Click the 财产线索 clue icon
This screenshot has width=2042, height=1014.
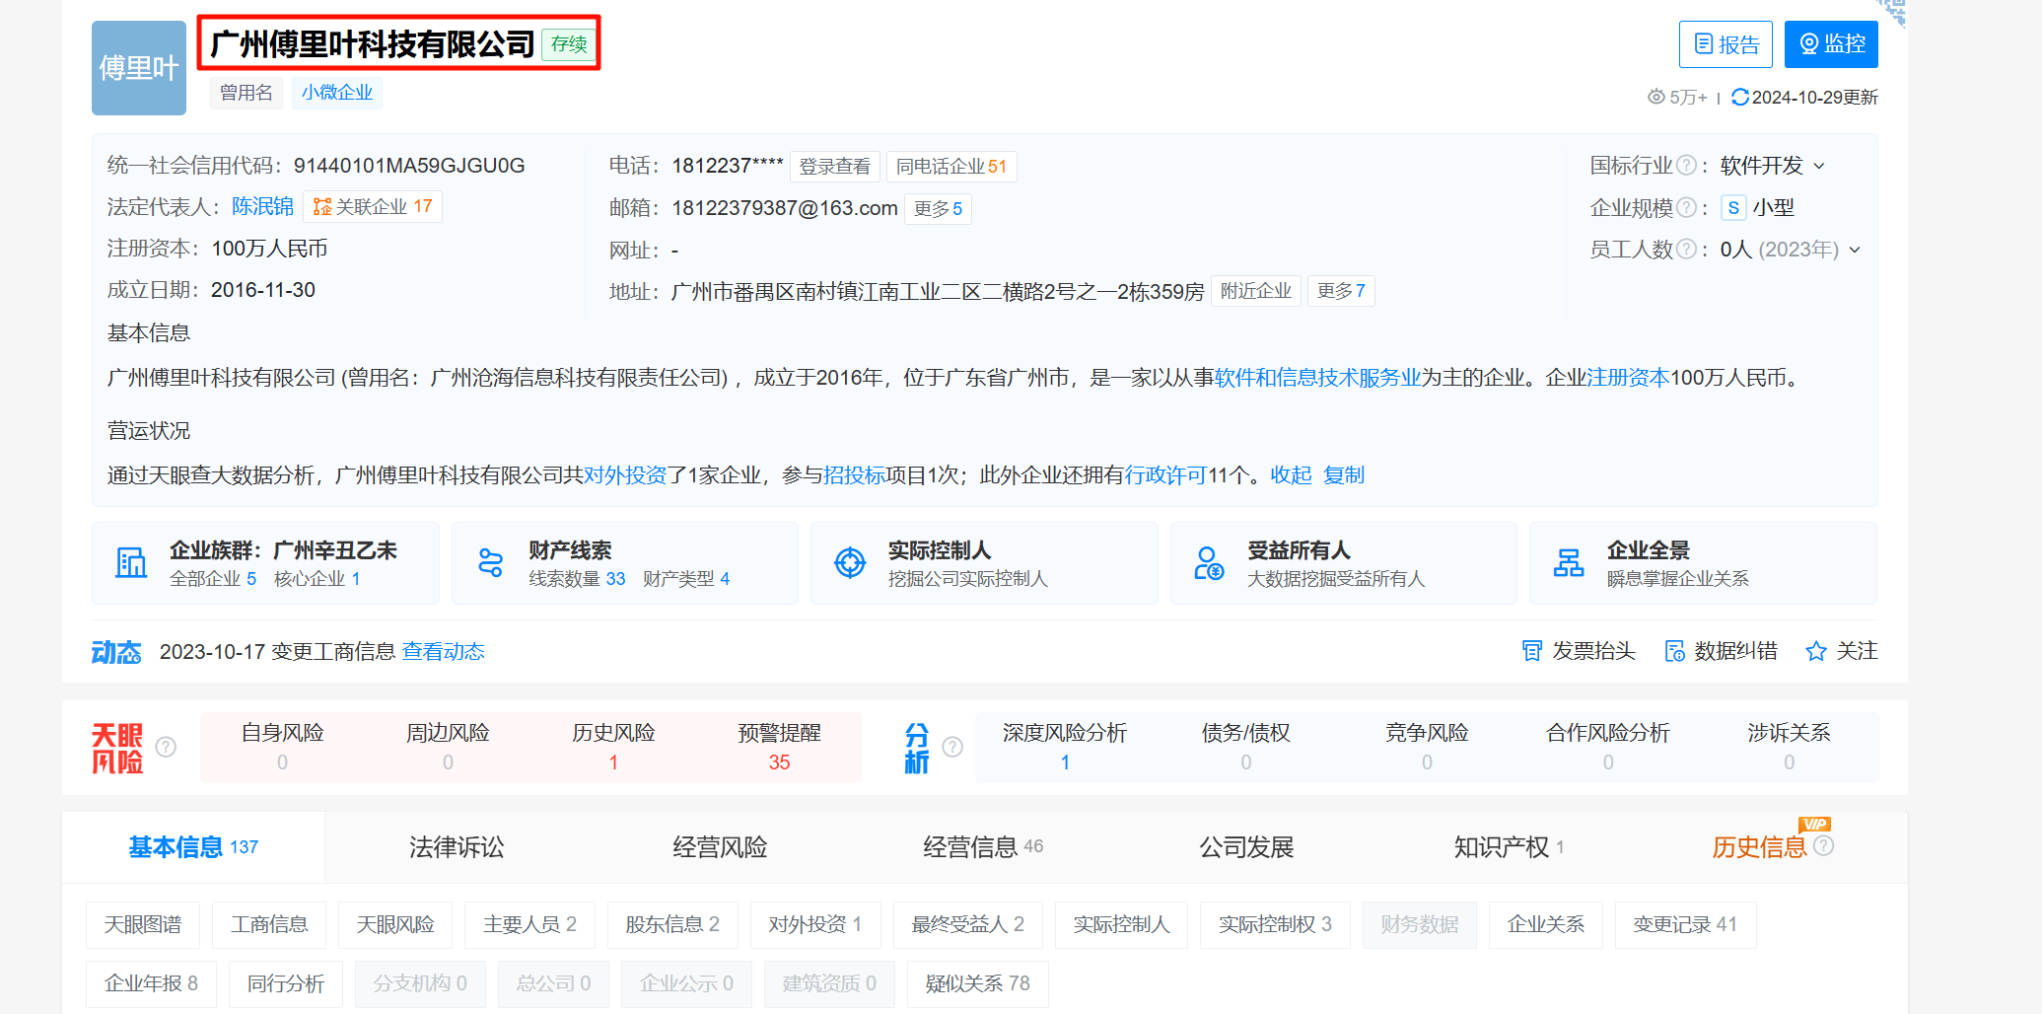coord(490,563)
